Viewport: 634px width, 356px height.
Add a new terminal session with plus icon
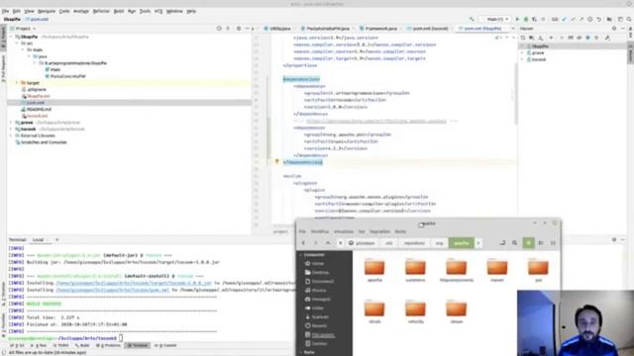56,239
